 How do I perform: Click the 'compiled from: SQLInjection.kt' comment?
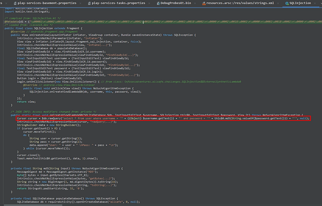click(x=33, y=18)
